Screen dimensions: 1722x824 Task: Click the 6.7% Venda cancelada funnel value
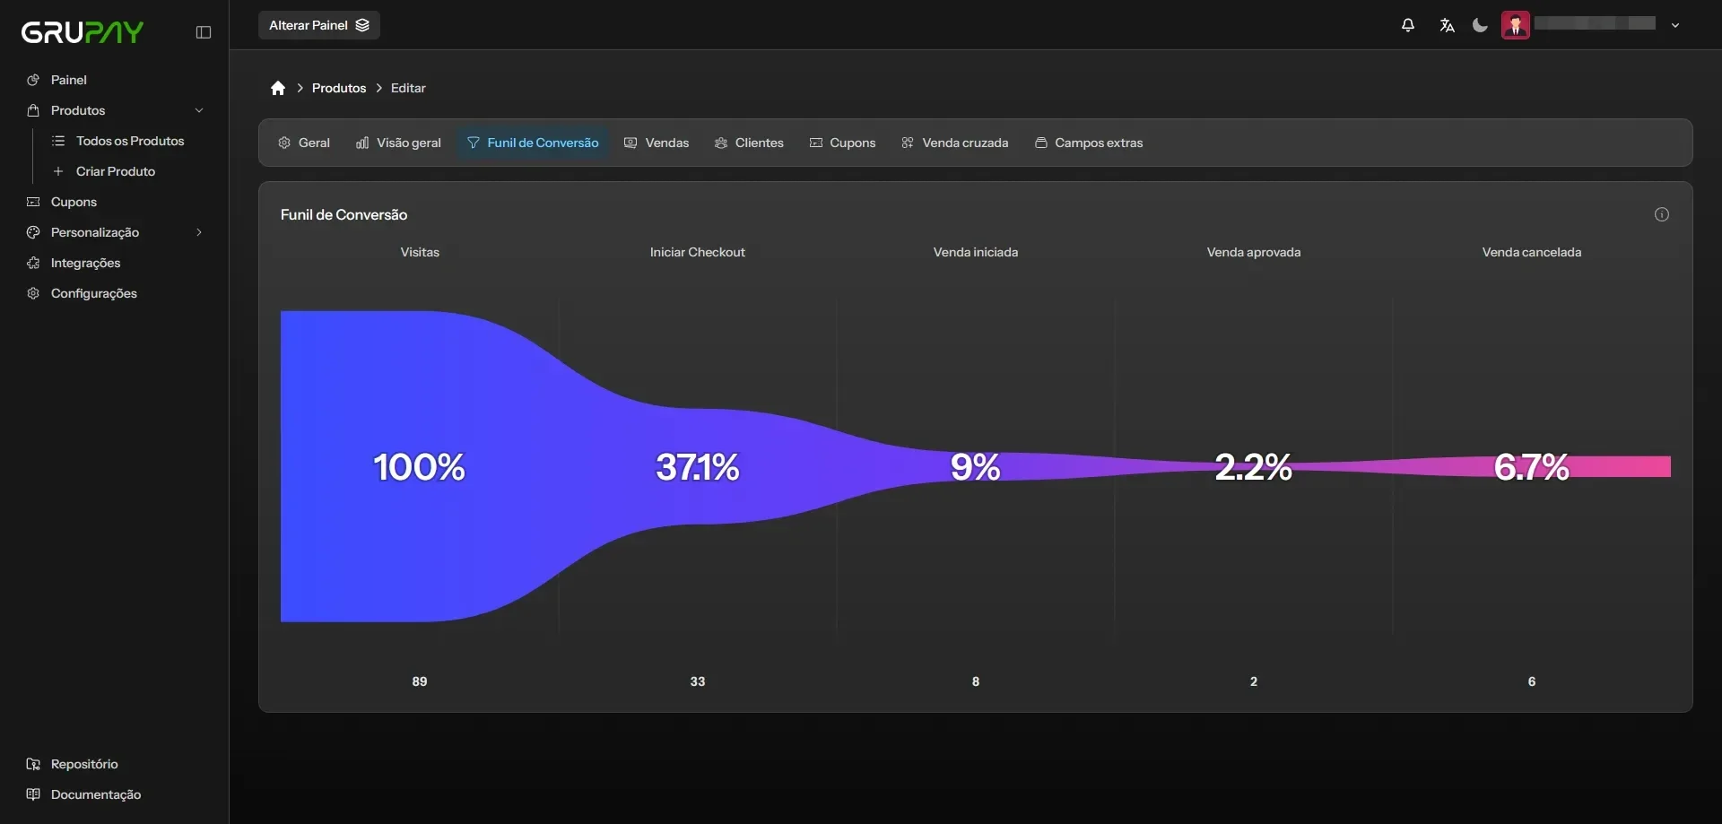(1532, 467)
